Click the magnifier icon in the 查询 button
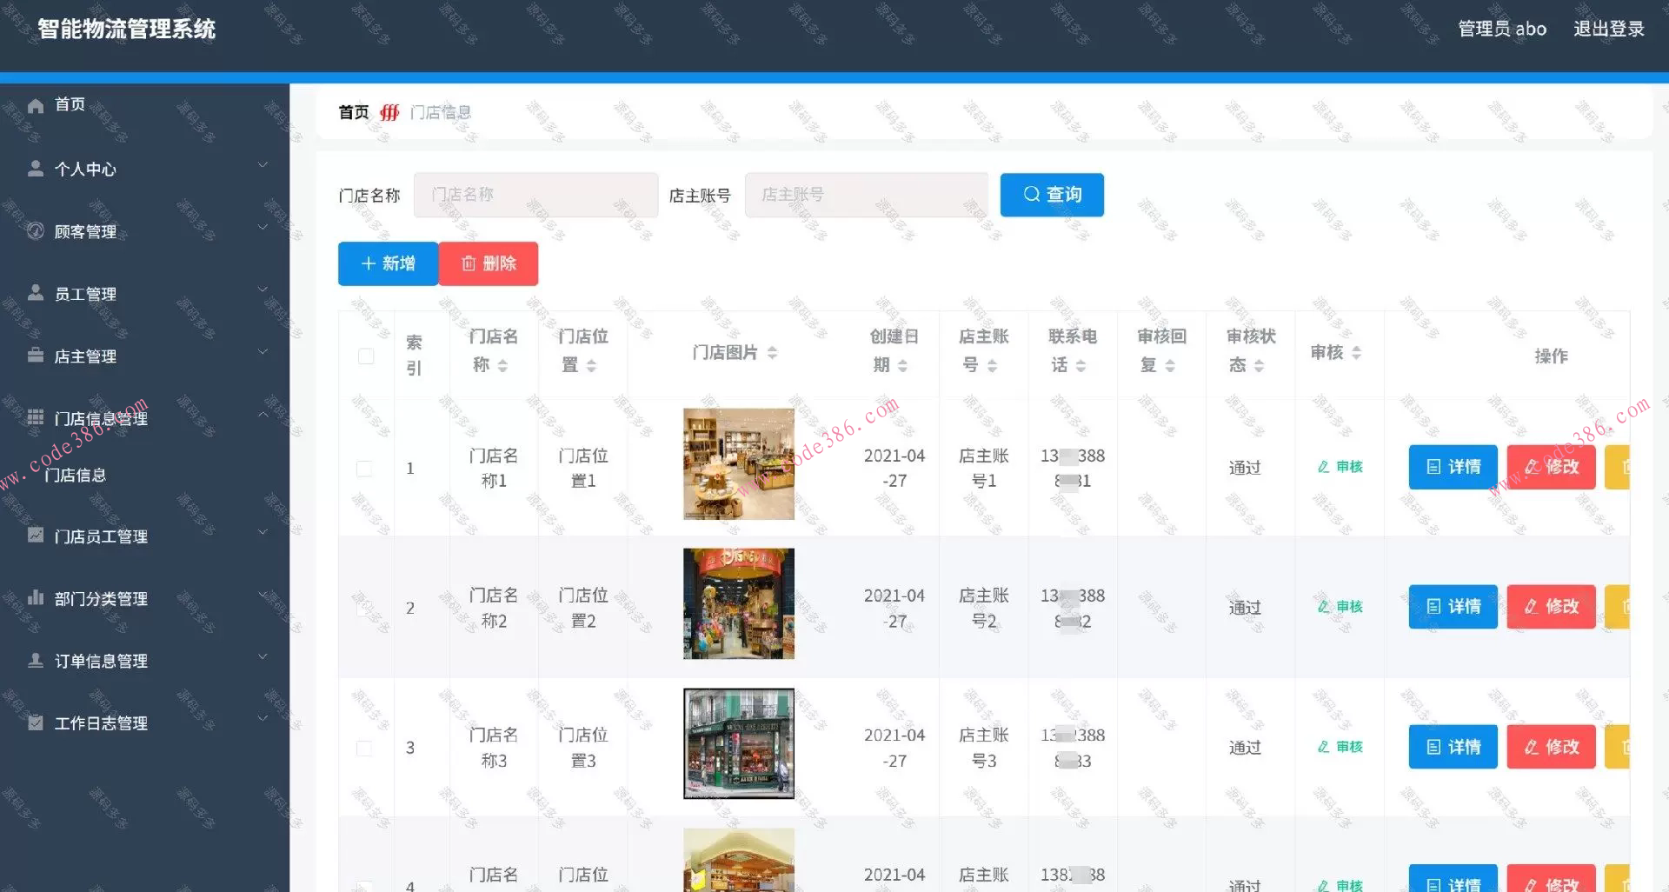 pos(1031,194)
